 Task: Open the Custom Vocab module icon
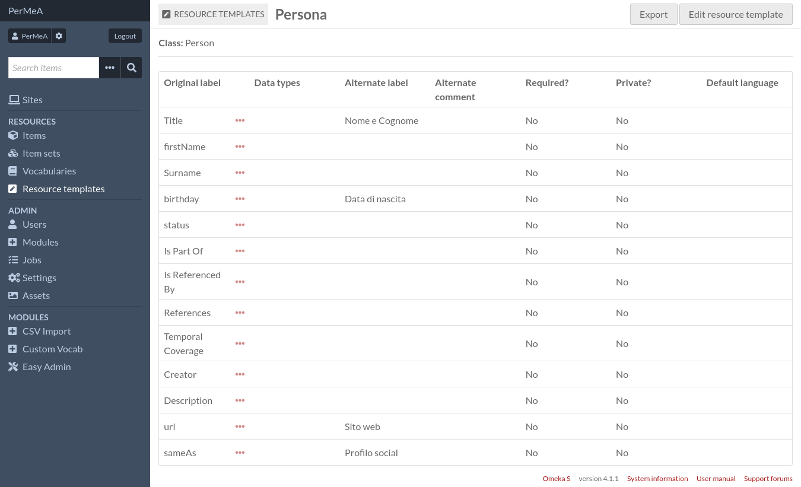12,349
